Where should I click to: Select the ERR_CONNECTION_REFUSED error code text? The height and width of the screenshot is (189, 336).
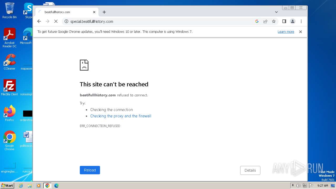pyautogui.click(x=100, y=126)
